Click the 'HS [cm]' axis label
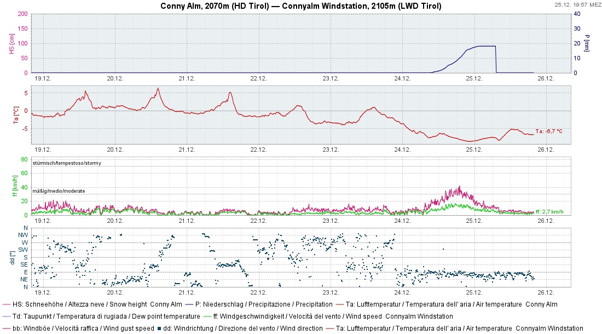Viewport: 602px width, 334px height. coord(11,43)
